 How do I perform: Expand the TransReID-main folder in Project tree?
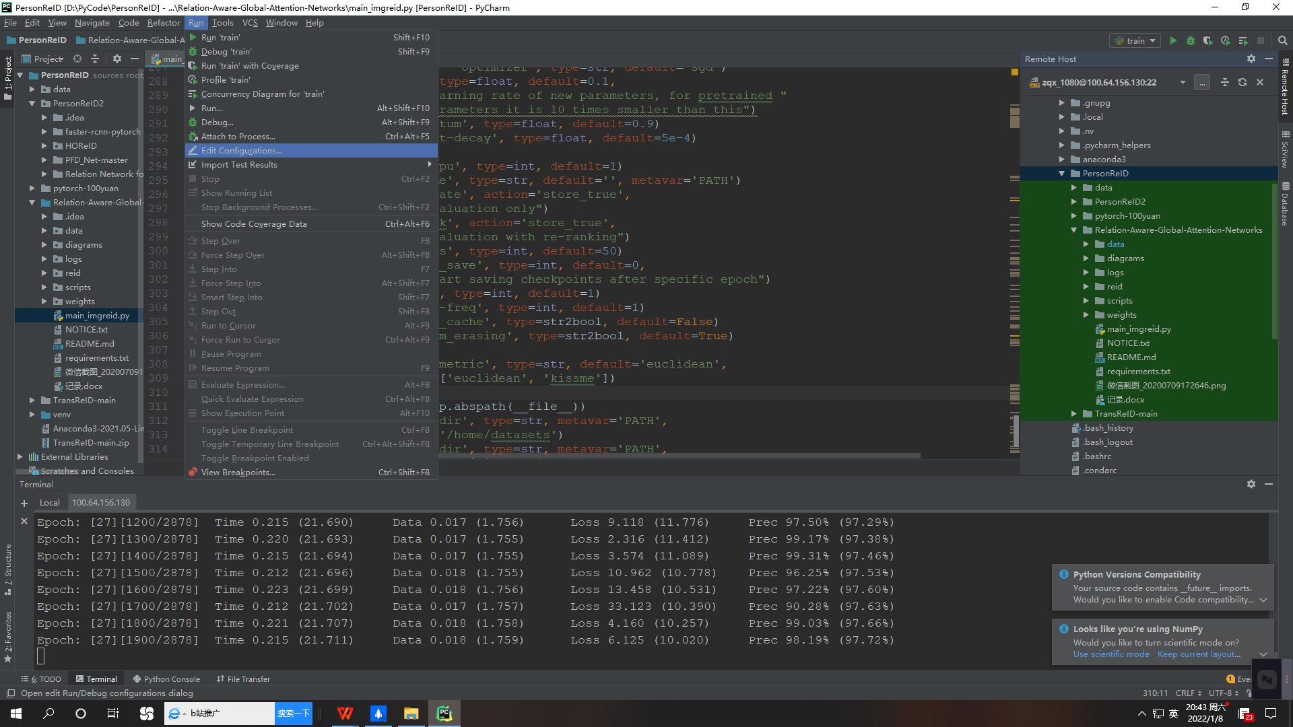tap(32, 401)
